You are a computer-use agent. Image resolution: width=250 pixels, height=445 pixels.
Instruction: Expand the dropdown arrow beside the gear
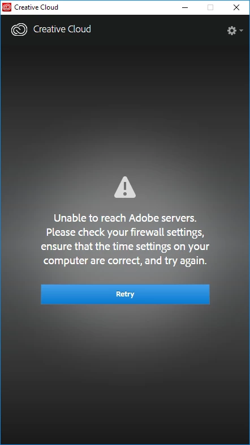[x=241, y=31]
